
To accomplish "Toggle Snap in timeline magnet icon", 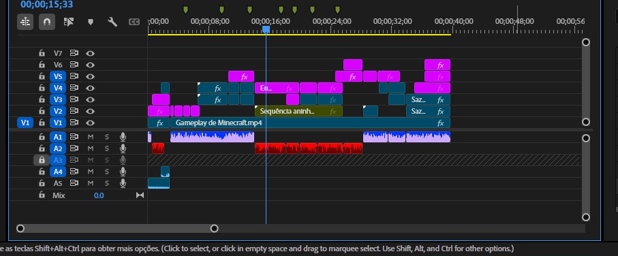I will (46, 22).
